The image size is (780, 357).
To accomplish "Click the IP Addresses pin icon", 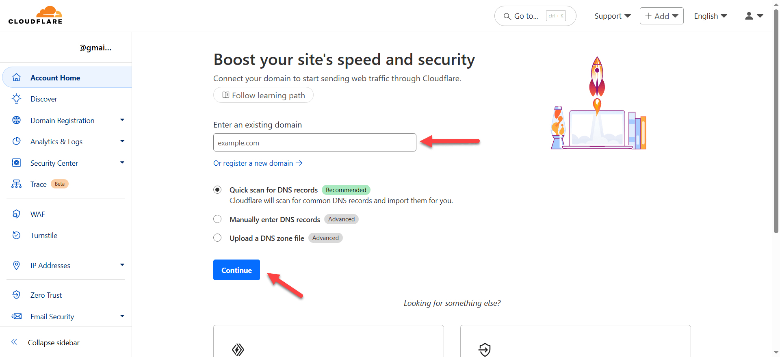I will [16, 265].
